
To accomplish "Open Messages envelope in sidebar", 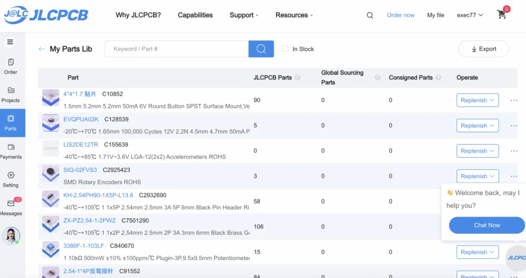I will 11,207.
